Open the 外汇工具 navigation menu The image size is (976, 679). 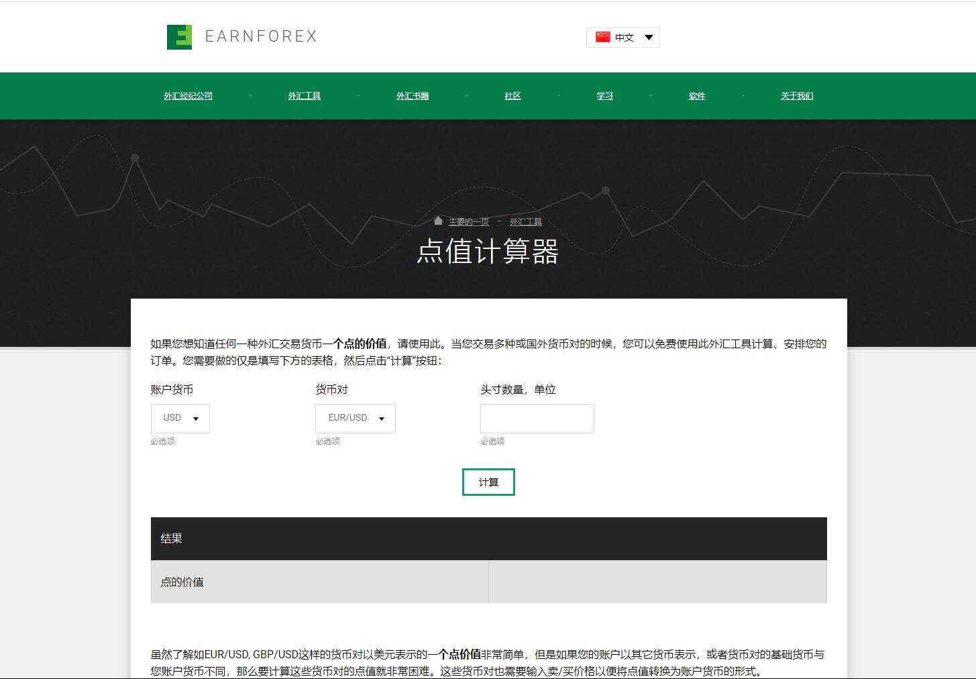point(304,96)
